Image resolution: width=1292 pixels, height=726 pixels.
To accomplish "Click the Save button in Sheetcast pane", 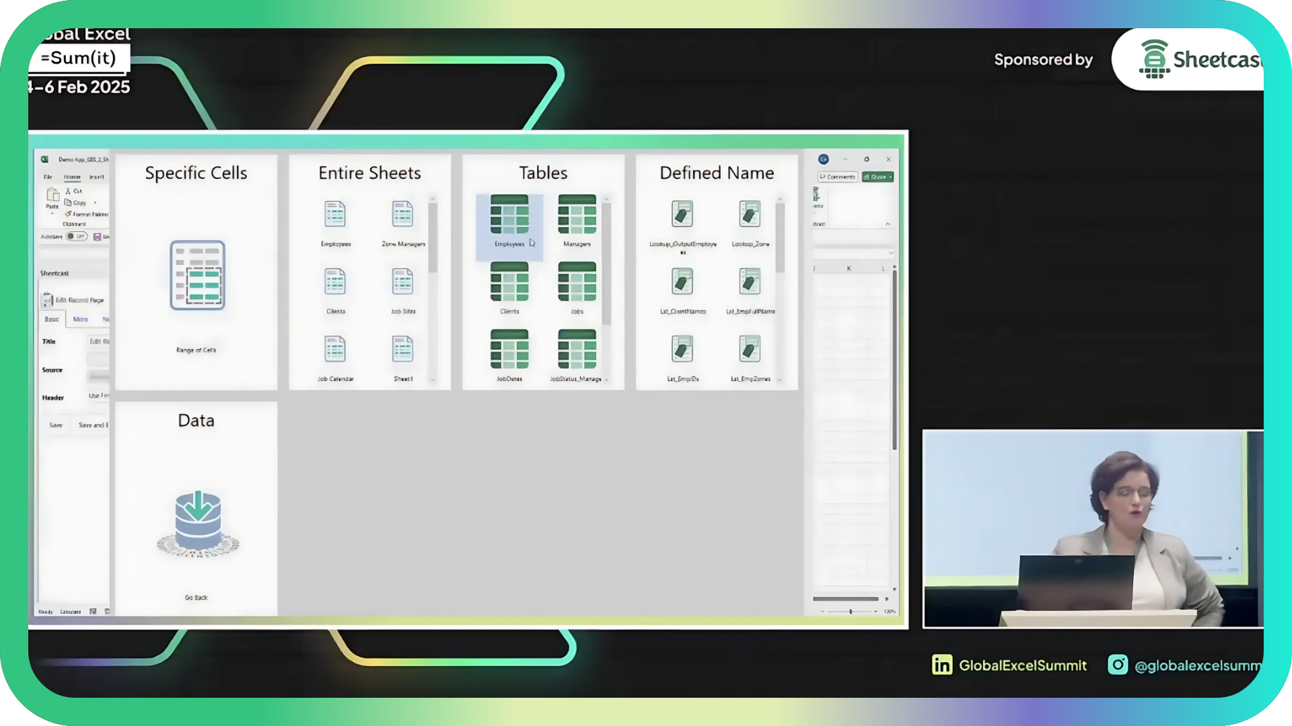I will 56,425.
